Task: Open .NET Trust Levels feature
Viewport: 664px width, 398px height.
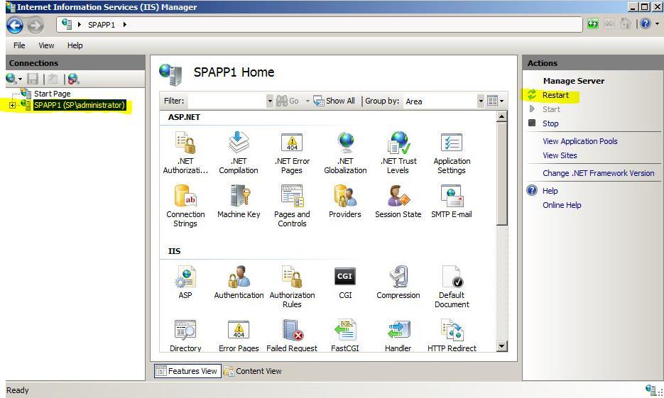Action: (x=398, y=153)
